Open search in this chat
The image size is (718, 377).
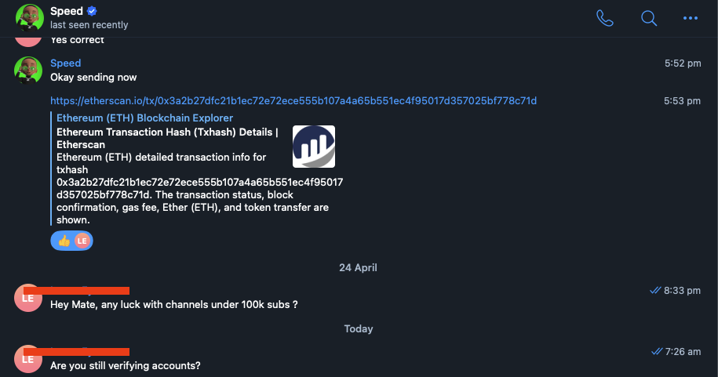[649, 18]
